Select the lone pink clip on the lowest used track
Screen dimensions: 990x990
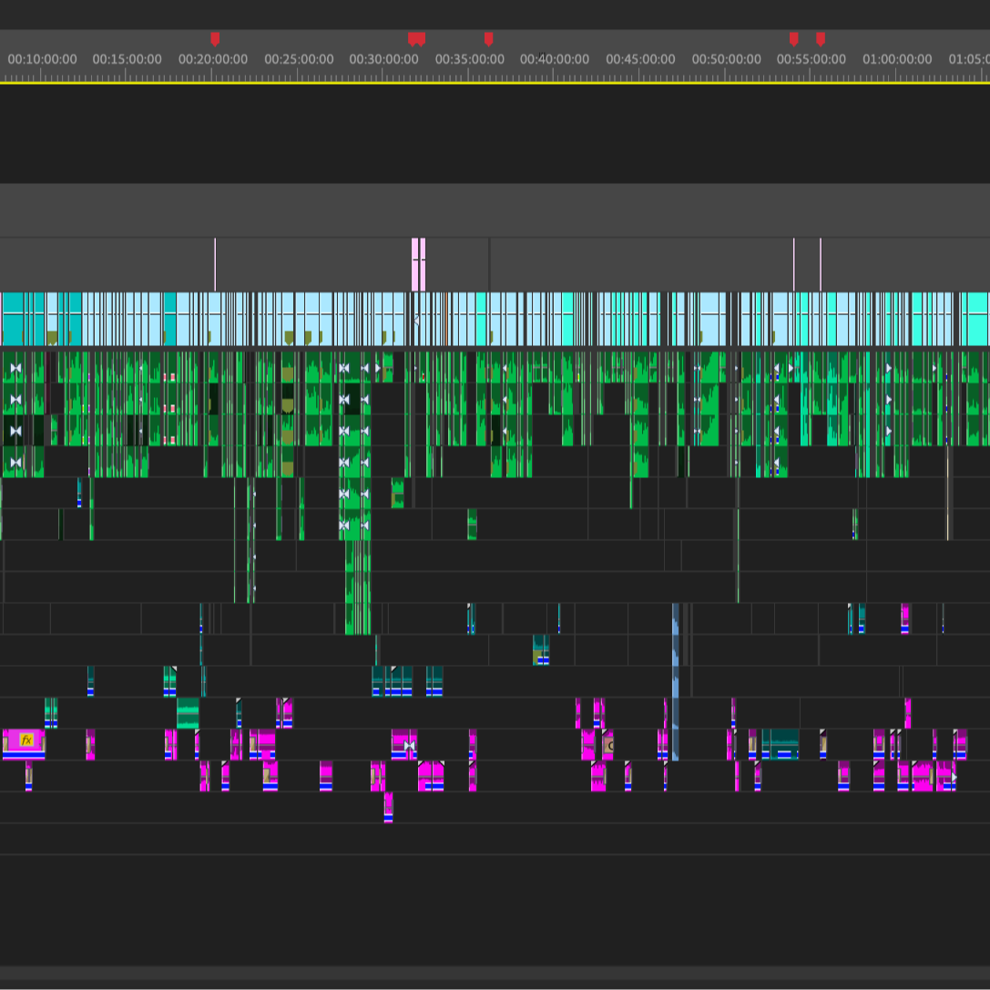[388, 808]
